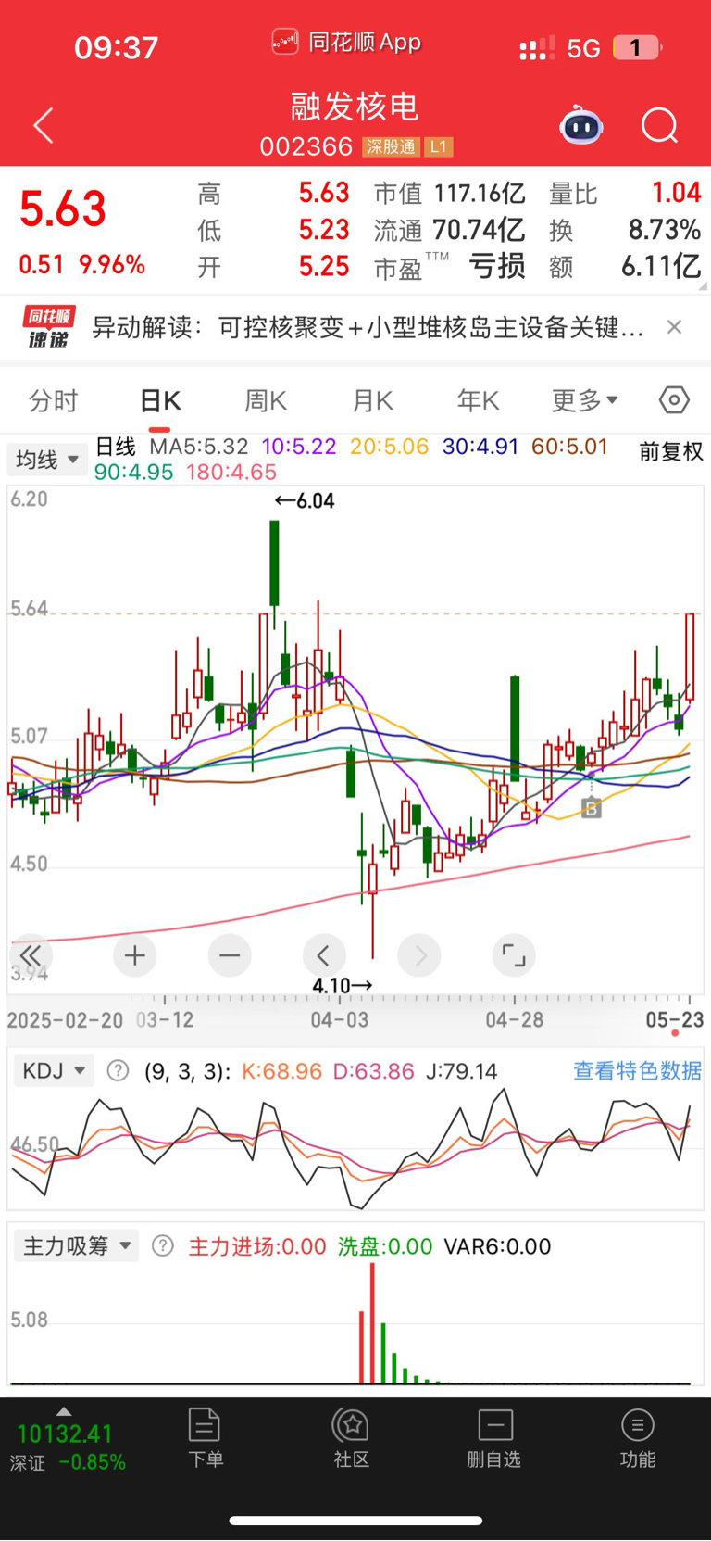This screenshot has width=711, height=1541.
Task: Tap the 05-23 date axis label
Action: point(675,1019)
